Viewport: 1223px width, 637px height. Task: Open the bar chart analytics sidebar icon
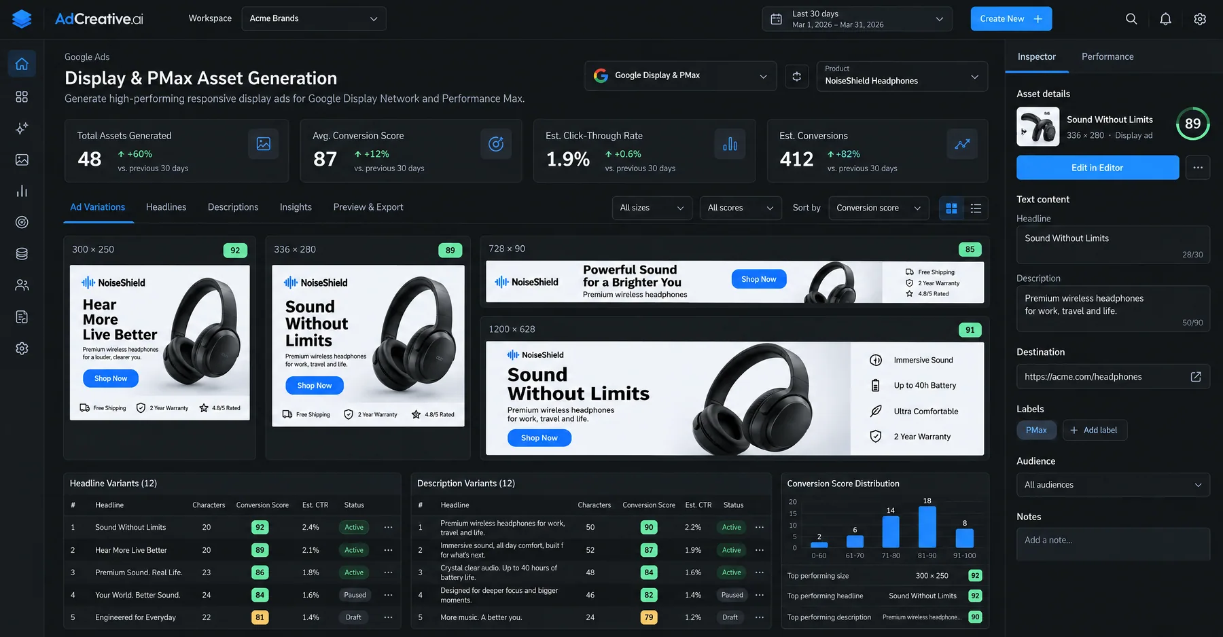pyautogui.click(x=22, y=191)
